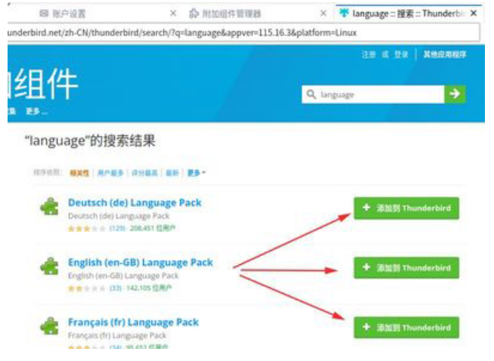Open the Deutsch (de) Language Pack title link
494x361 pixels.
pyautogui.click(x=135, y=203)
